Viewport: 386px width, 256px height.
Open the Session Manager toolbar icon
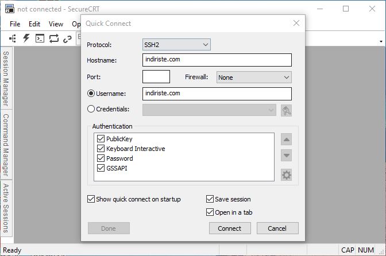coord(13,38)
